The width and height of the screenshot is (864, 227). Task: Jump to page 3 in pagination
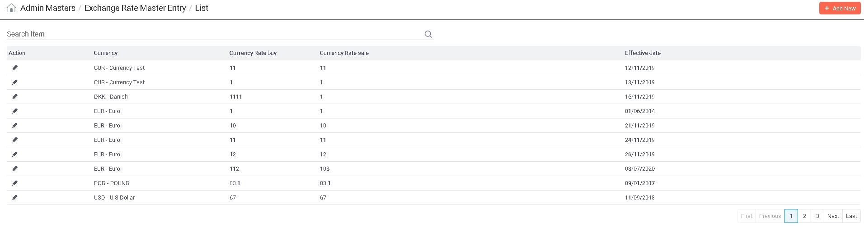(817, 216)
